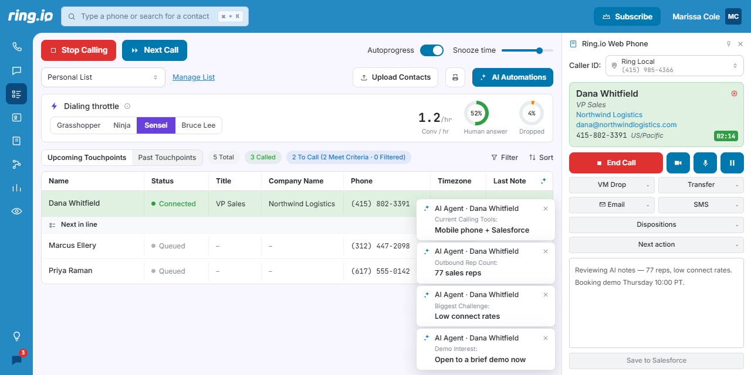Screen dimensions: 751x375
Task: End the call with Dana Whitfield
Action: tap(616, 162)
